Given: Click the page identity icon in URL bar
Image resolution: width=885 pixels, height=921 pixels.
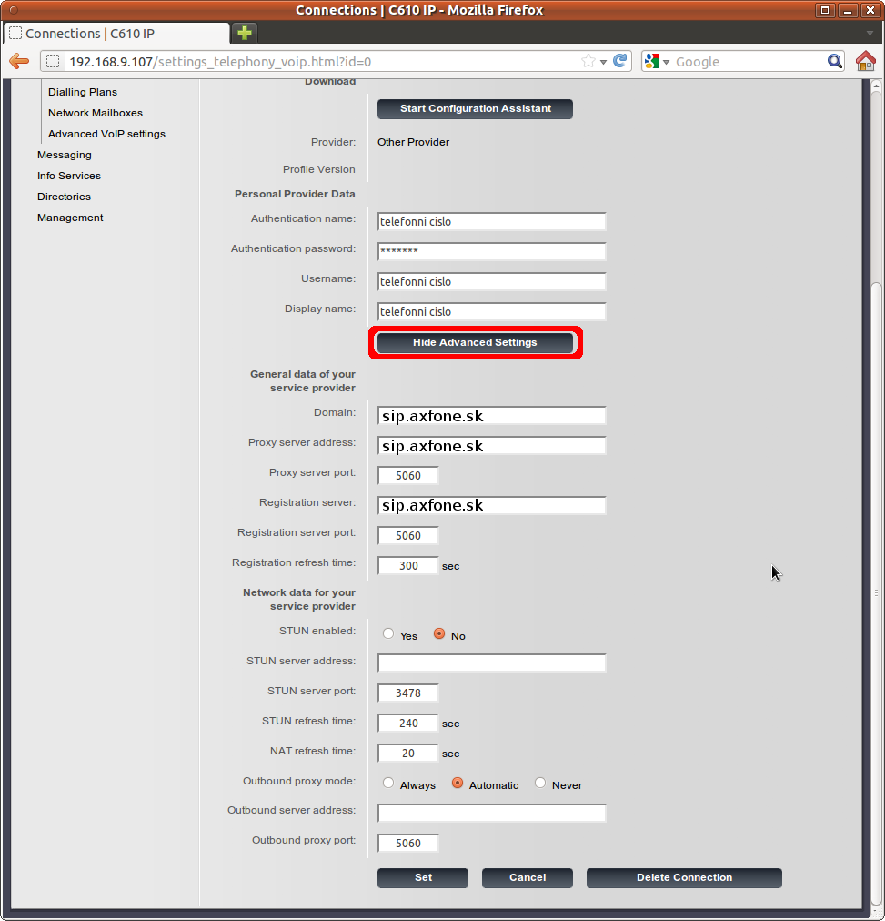Looking at the screenshot, I should tap(53, 62).
